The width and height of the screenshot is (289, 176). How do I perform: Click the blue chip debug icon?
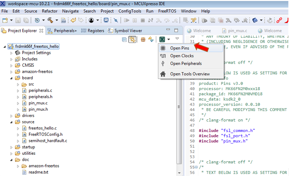tap(255, 20)
